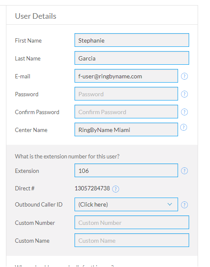Viewport: 210px width, 267px height.
Task: Click the help icon beside Extension field
Action: (x=184, y=171)
